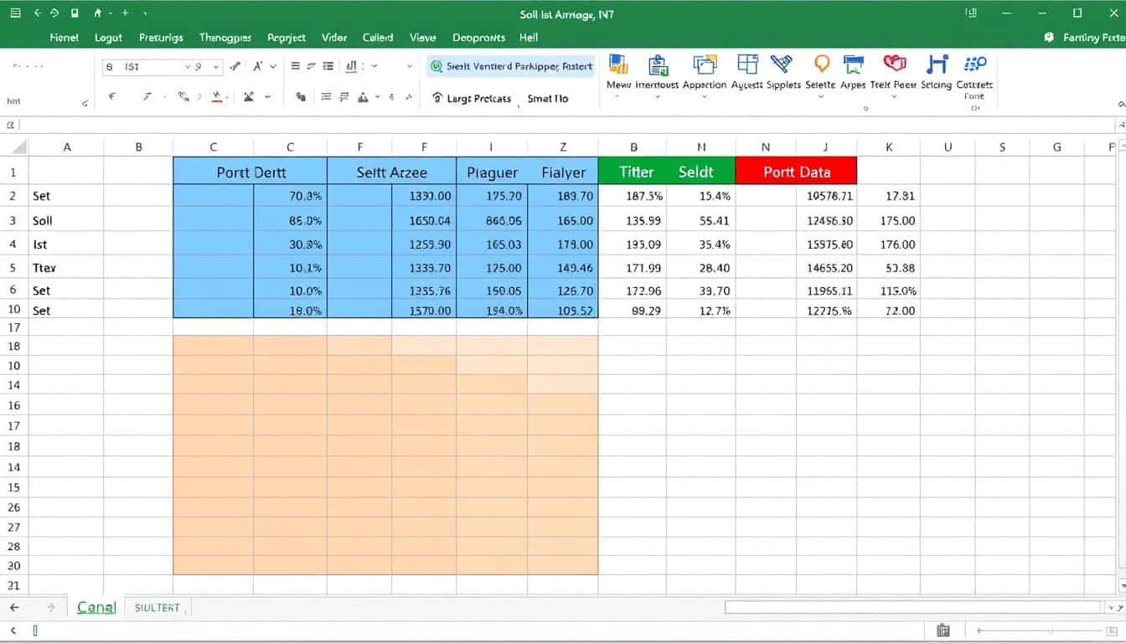Expand the dropdown arrow under Irrertloust
1126x643 pixels.
coord(658,96)
